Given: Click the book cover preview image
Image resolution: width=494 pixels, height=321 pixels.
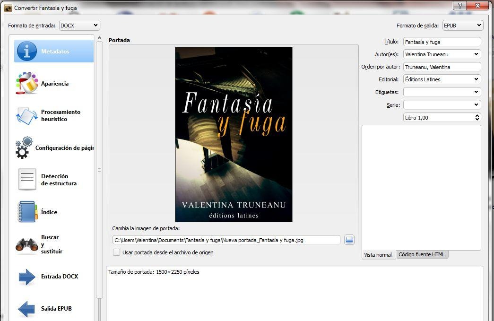Looking at the screenshot, I should click(x=234, y=134).
